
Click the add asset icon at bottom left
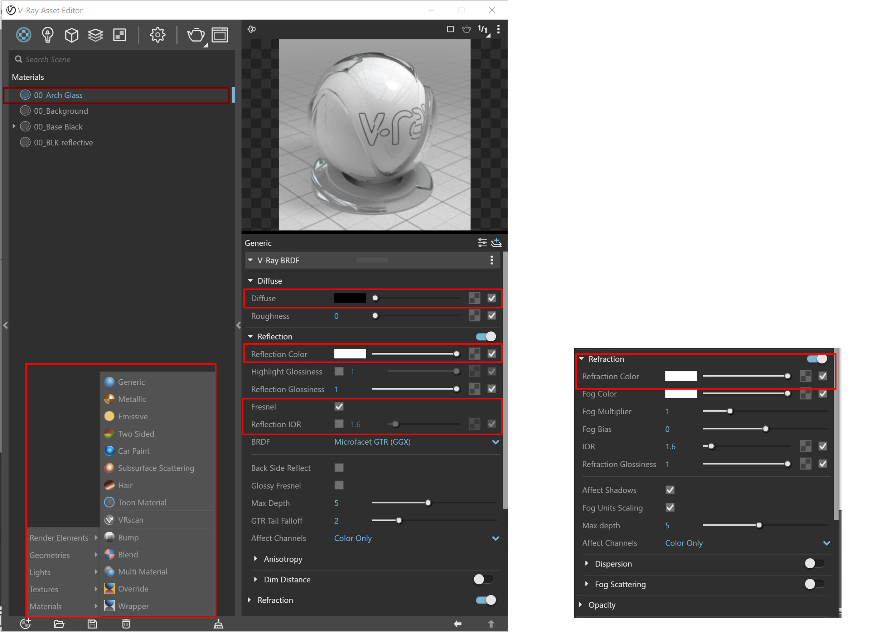26,623
